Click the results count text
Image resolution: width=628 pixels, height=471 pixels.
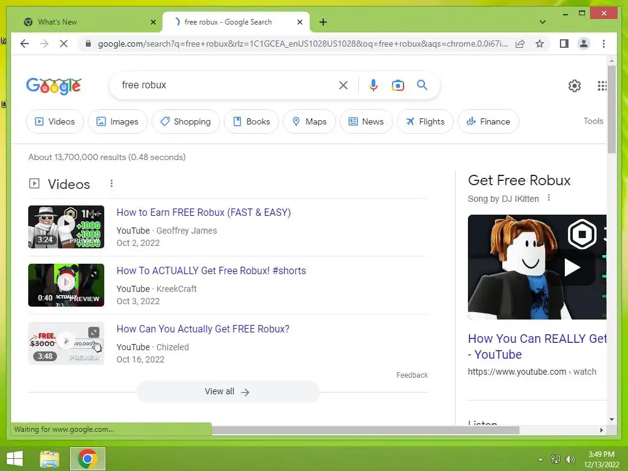107,157
